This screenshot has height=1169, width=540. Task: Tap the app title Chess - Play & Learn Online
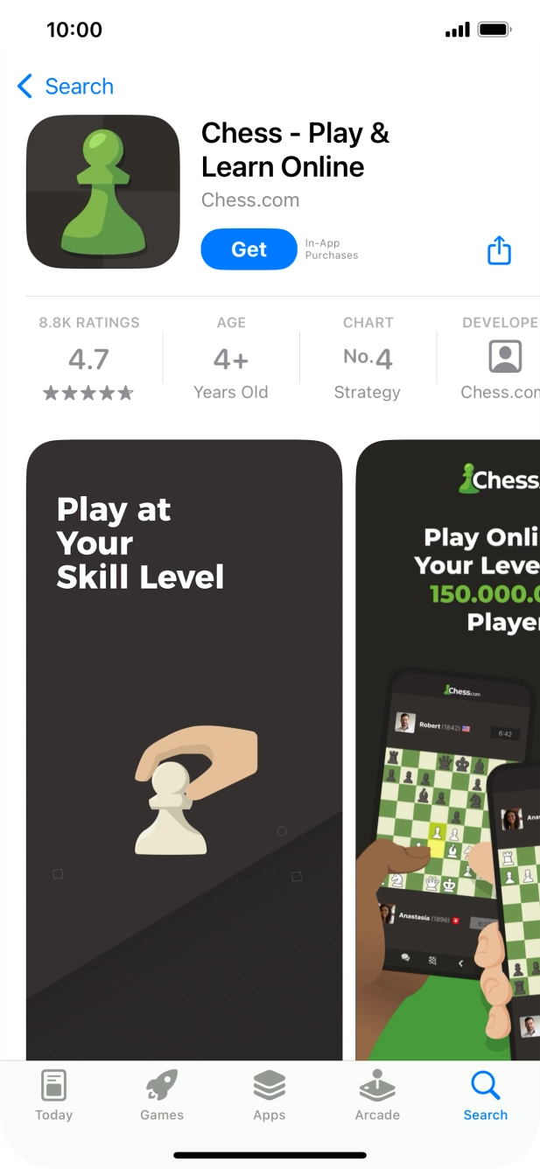click(x=295, y=150)
